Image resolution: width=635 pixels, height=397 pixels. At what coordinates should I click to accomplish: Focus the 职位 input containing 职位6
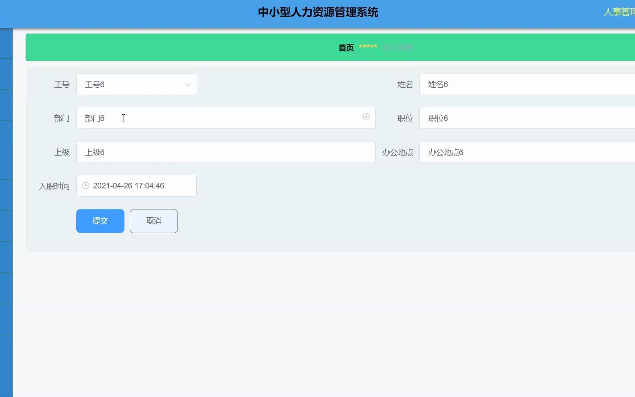coord(527,118)
